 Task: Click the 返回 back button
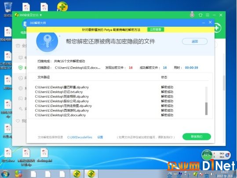click(195, 41)
